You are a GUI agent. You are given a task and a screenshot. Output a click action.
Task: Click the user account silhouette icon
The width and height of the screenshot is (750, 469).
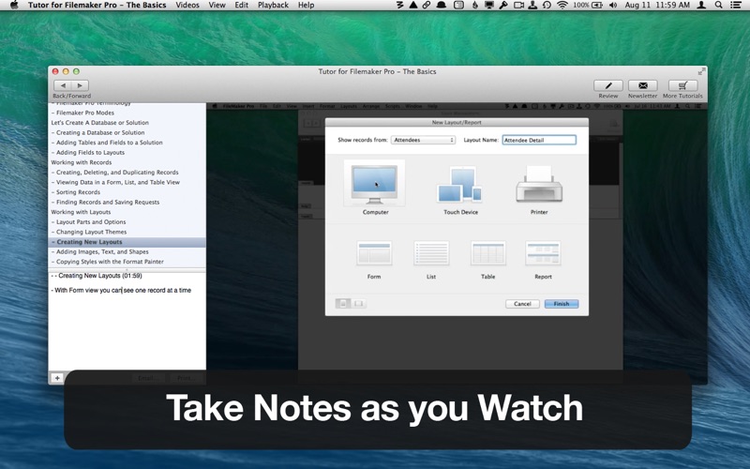[701, 5]
